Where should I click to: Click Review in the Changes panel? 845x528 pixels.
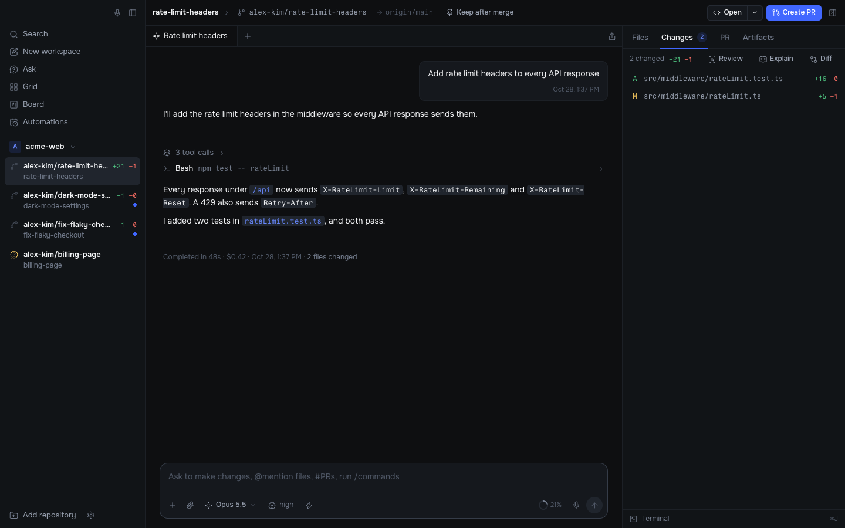click(x=726, y=59)
